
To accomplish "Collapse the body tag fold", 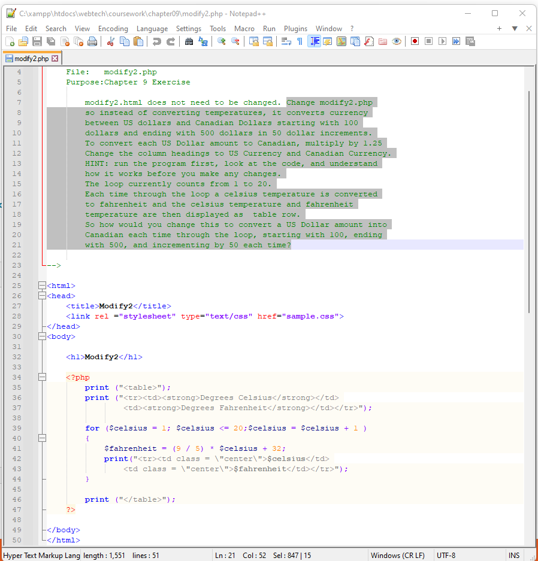I will [43, 336].
